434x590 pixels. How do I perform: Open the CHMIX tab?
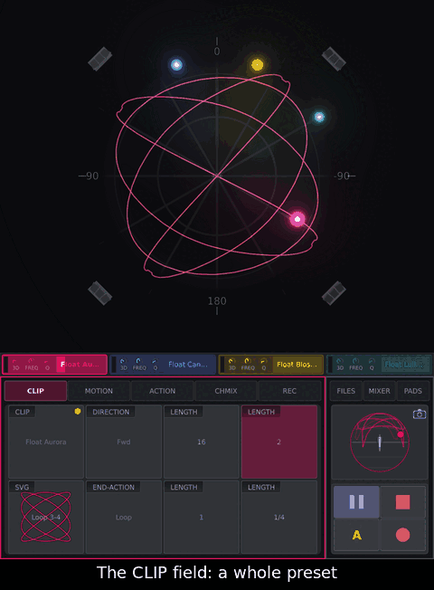(226, 391)
